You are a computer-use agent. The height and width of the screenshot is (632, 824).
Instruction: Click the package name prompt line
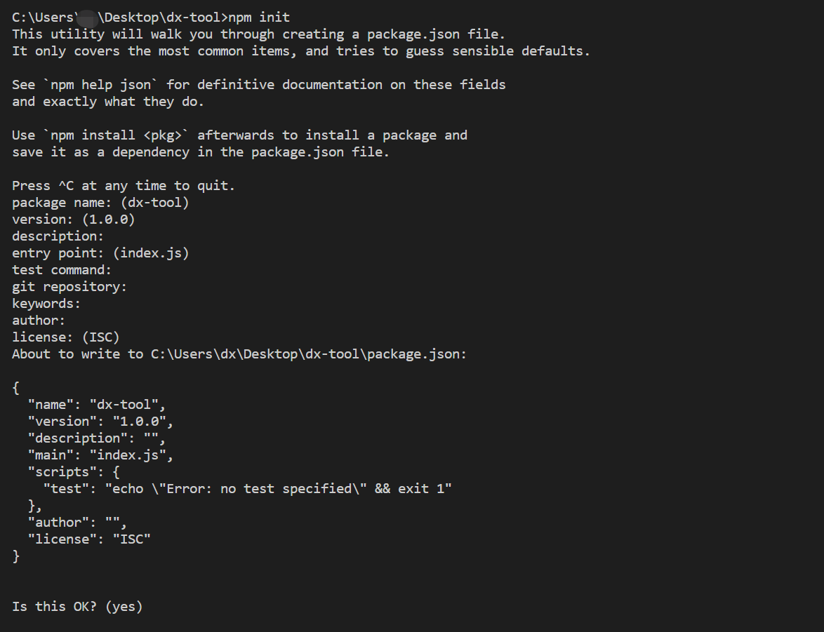(100, 202)
